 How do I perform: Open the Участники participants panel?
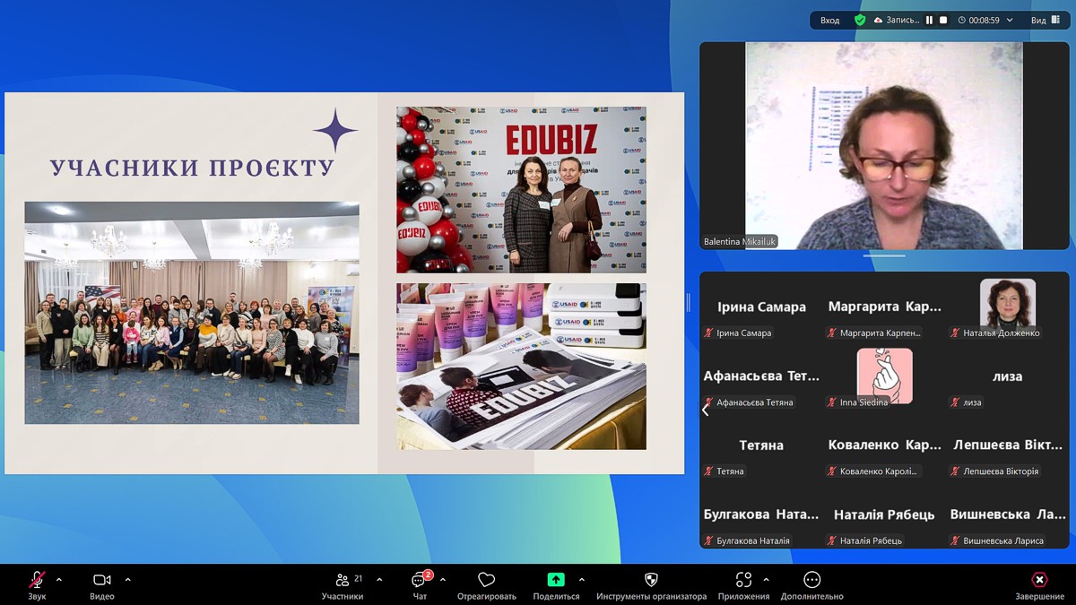pos(343,585)
